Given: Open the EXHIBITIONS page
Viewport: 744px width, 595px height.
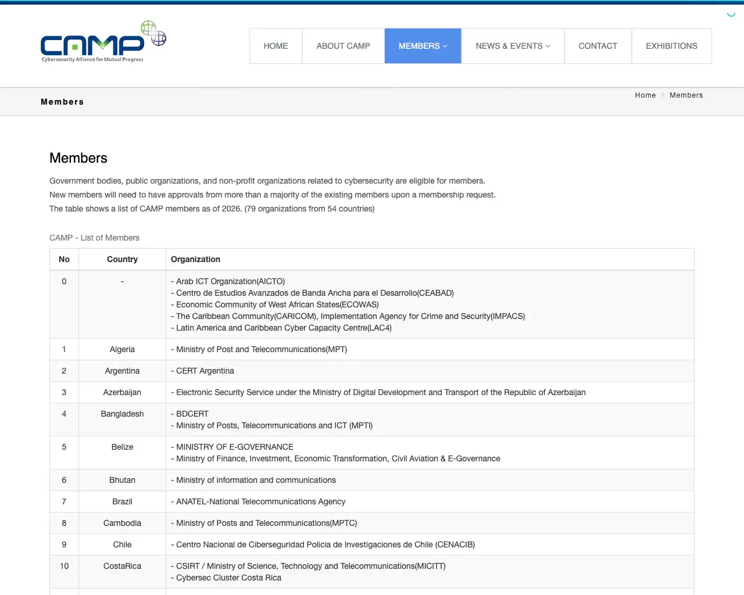Looking at the screenshot, I should coord(671,46).
